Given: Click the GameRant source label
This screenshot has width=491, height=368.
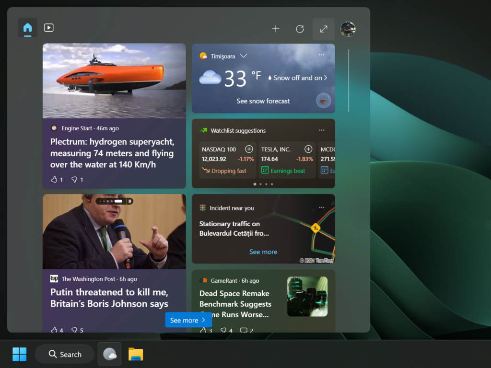Looking at the screenshot, I should coord(224,281).
